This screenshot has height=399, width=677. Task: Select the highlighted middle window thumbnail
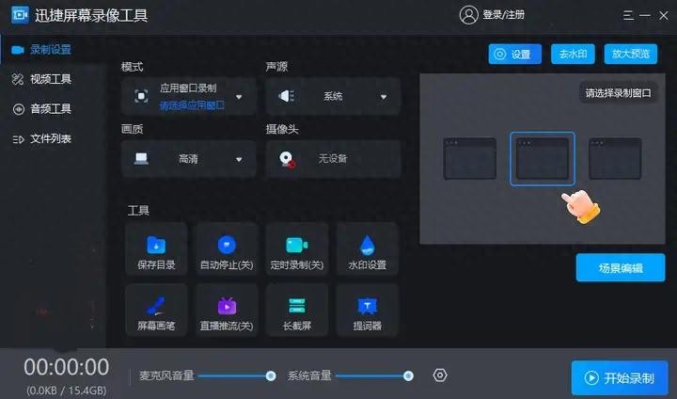point(542,158)
